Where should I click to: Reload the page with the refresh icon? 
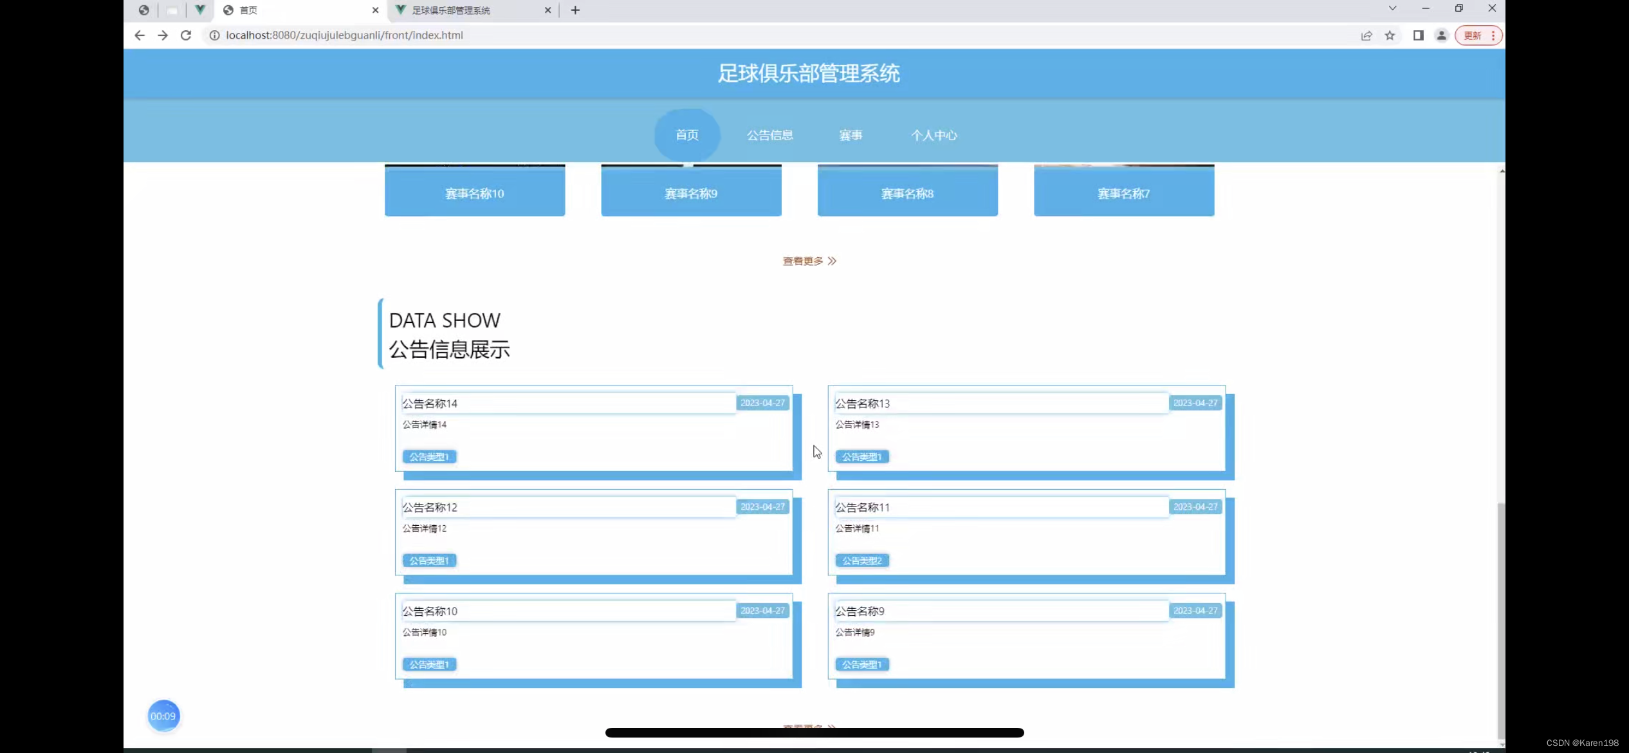[x=186, y=35]
